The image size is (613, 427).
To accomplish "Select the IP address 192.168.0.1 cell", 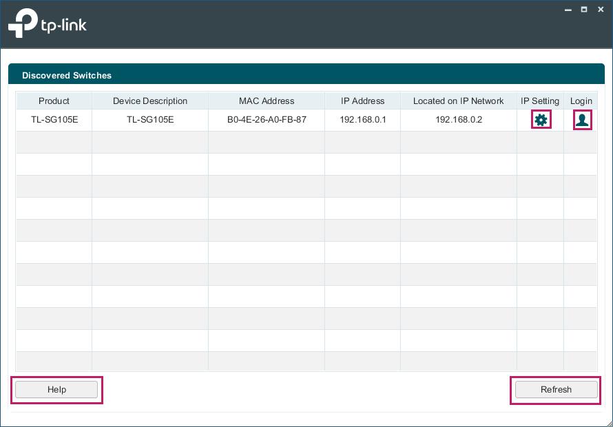I will [x=363, y=120].
